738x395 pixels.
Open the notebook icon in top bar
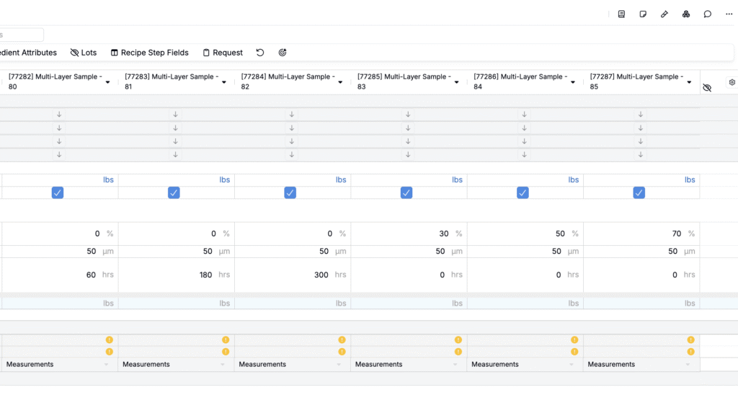[x=621, y=14]
